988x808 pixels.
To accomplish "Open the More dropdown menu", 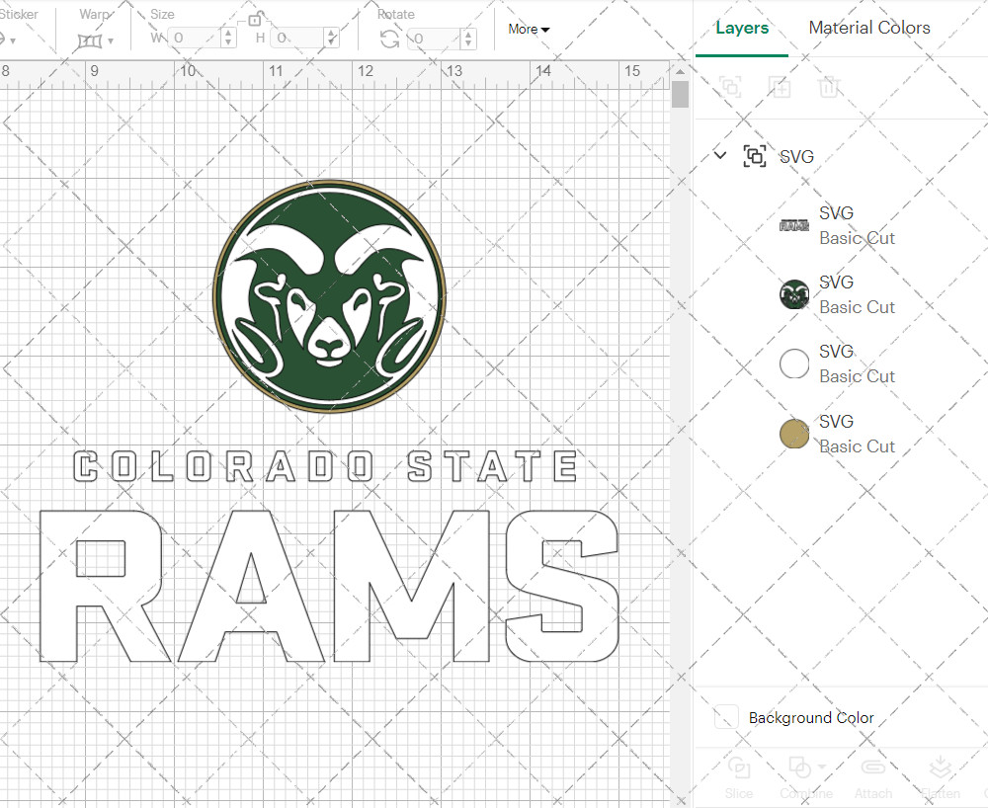I will [x=529, y=29].
